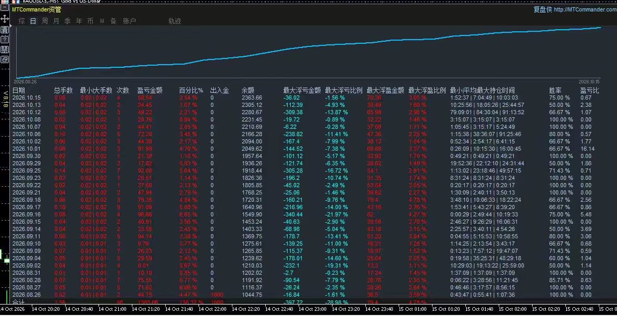The image size is (617, 316).
Task: Click the overlapping windows restore icon
Action: pyautogui.click(x=5, y=59)
